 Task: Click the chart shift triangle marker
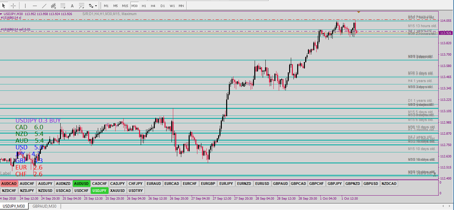pos(359,12)
